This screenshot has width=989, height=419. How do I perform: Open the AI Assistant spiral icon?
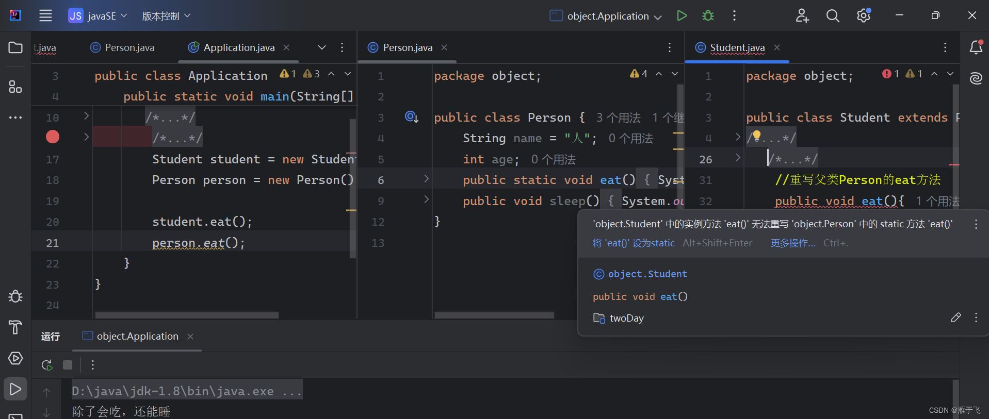click(976, 78)
